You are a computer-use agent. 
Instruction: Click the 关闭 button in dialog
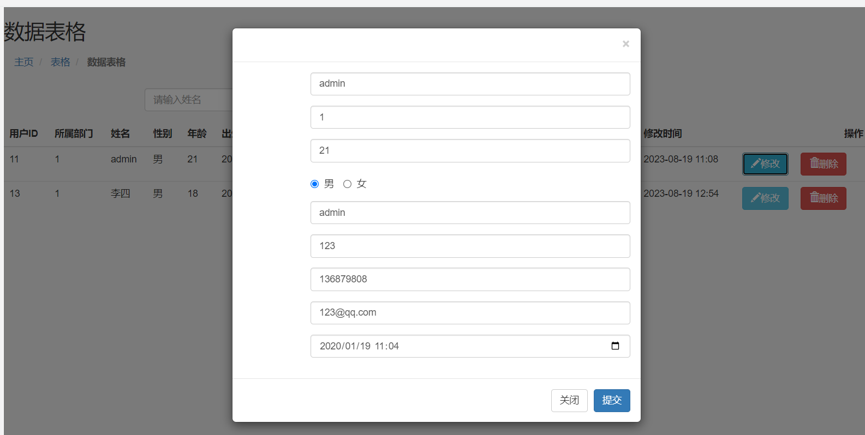[569, 401]
